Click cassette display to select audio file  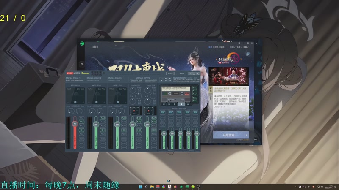pos(176,89)
